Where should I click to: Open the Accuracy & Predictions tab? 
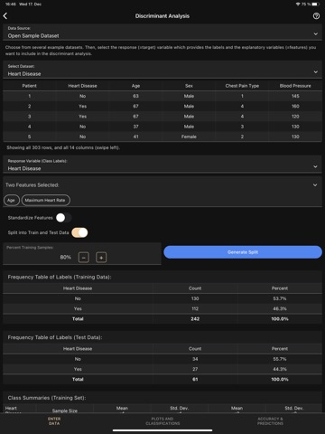(270, 421)
